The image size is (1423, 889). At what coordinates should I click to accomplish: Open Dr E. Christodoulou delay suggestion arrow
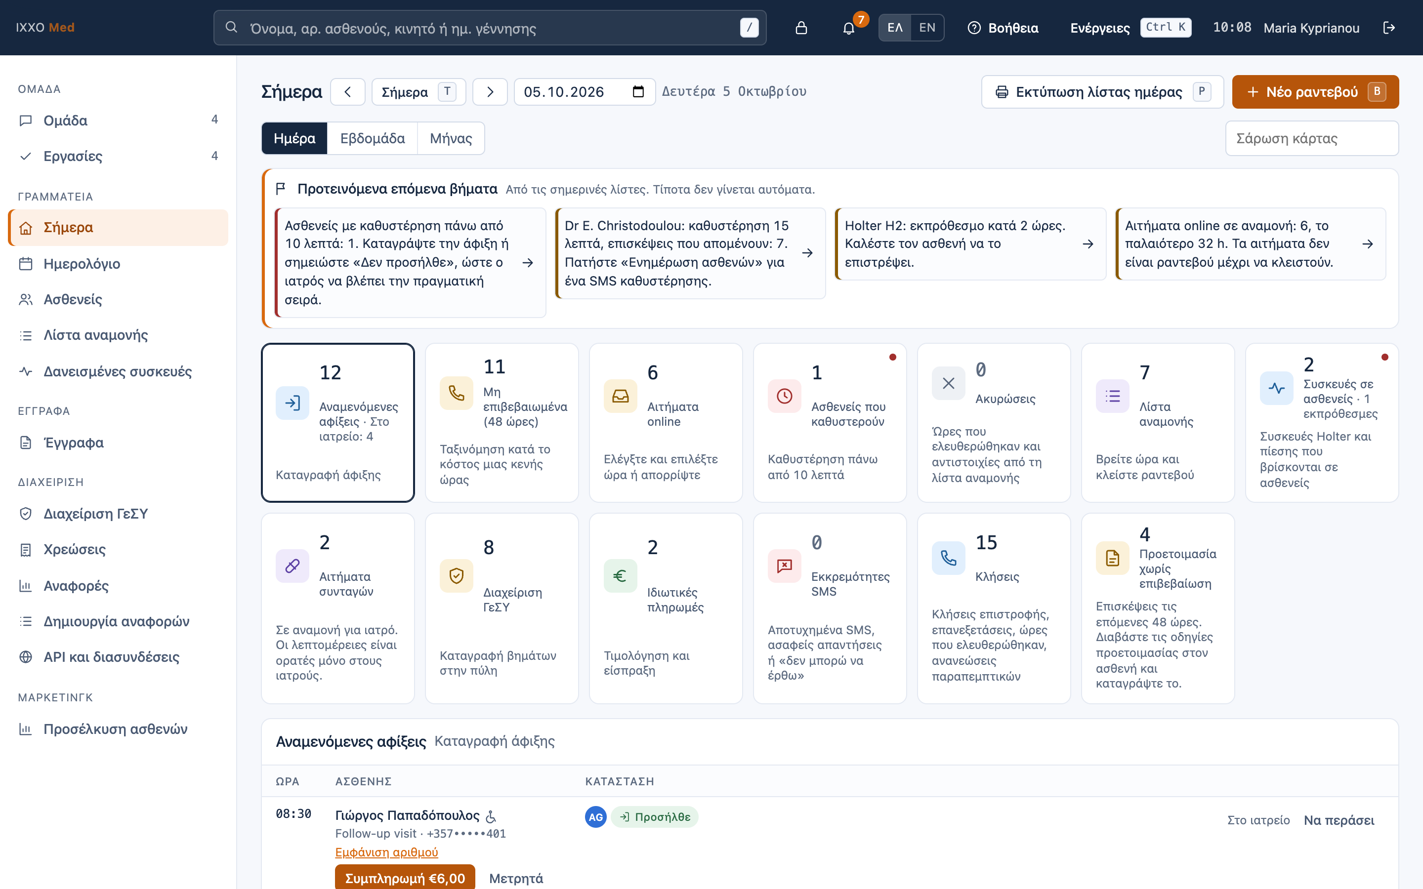(x=807, y=253)
